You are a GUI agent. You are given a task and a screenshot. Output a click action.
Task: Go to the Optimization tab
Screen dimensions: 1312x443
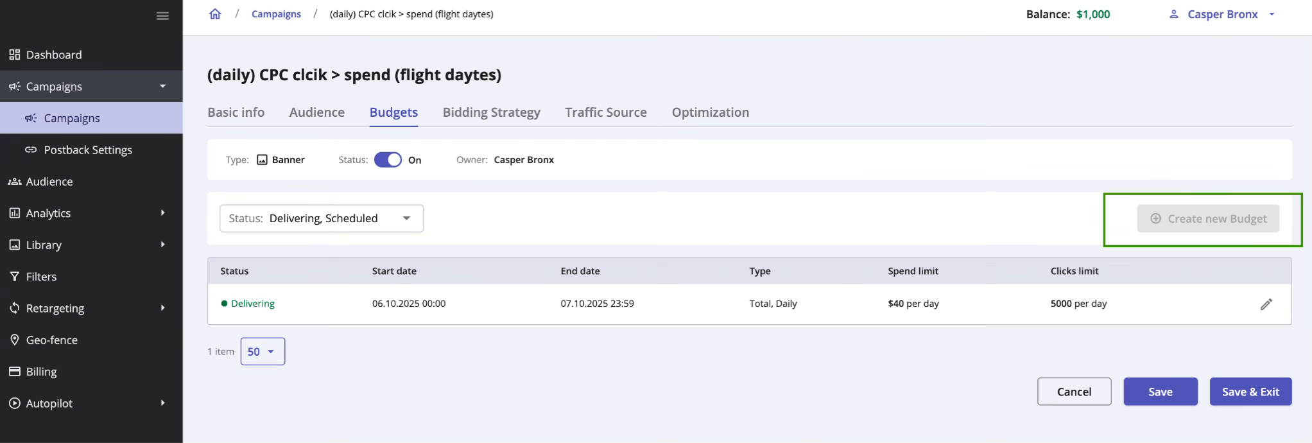711,112
